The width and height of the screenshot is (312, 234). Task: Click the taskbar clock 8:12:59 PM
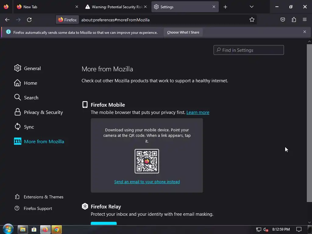[x=281, y=229]
